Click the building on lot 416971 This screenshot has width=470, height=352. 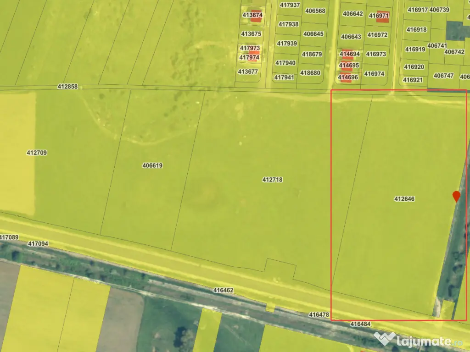[382, 16]
